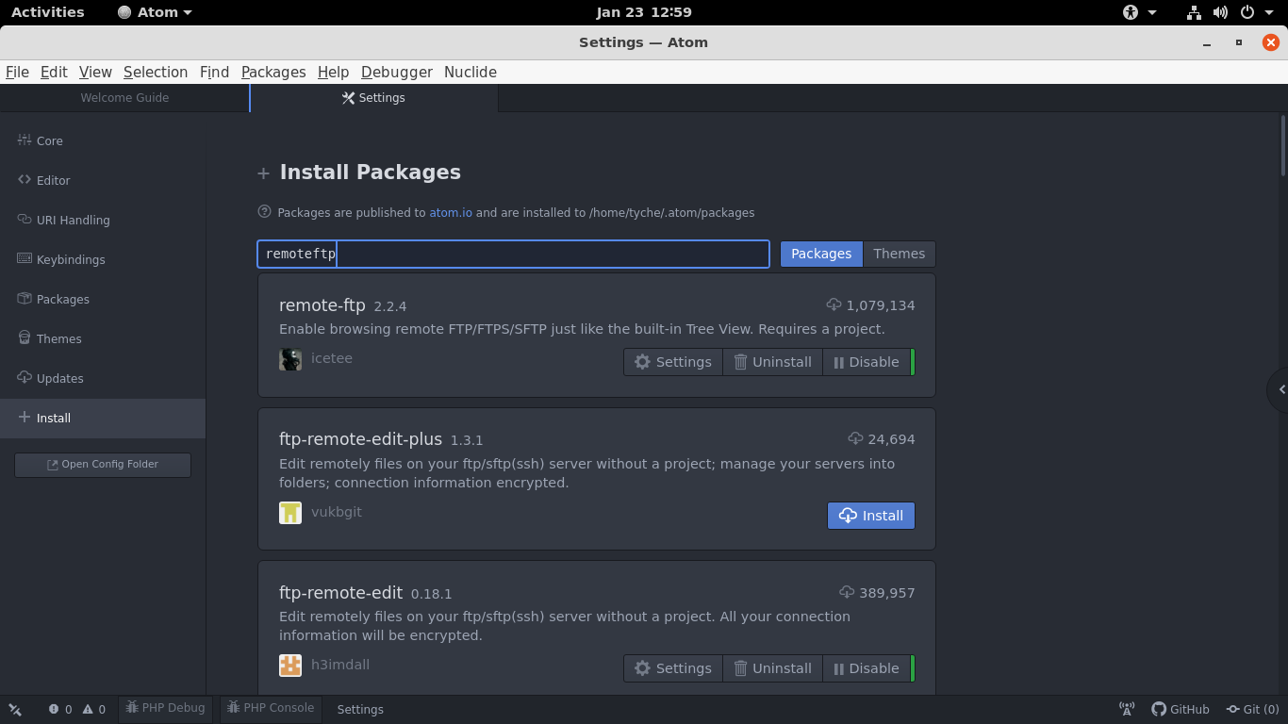The width and height of the screenshot is (1288, 724).
Task: Switch to the Welcome Guide tab
Action: (x=124, y=98)
